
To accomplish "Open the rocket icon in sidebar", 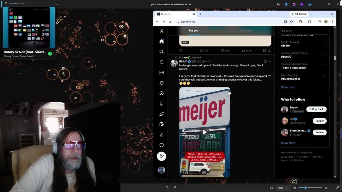I will [x=161, y=114].
